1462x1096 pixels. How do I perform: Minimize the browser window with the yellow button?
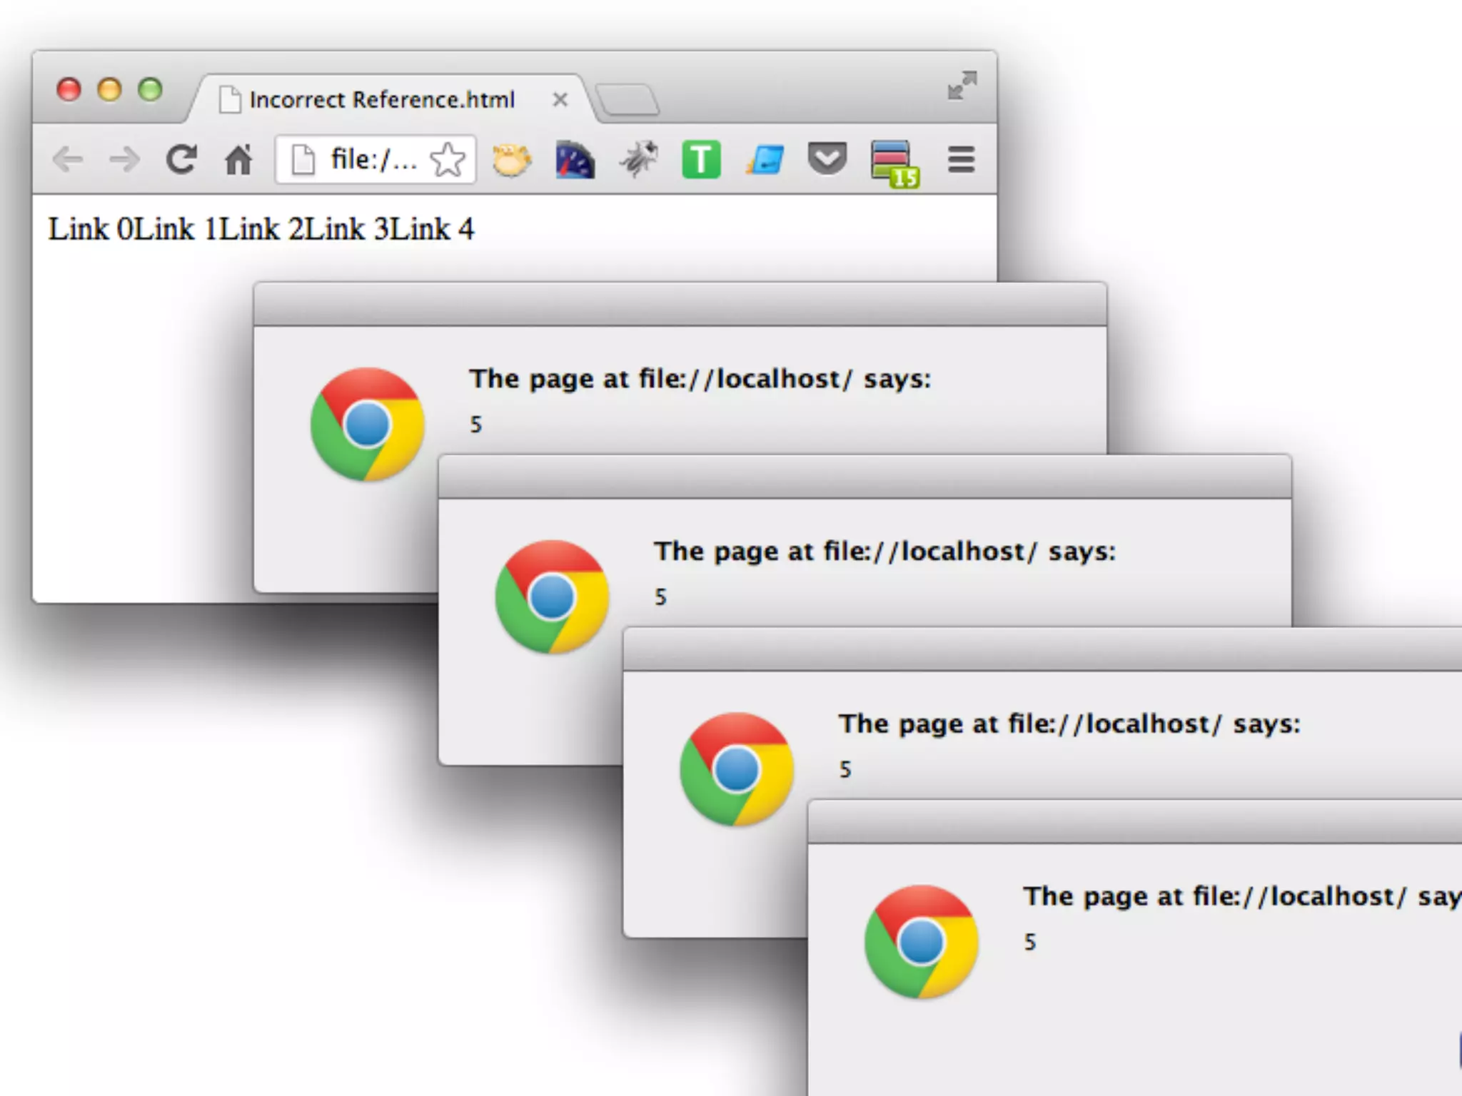[110, 90]
